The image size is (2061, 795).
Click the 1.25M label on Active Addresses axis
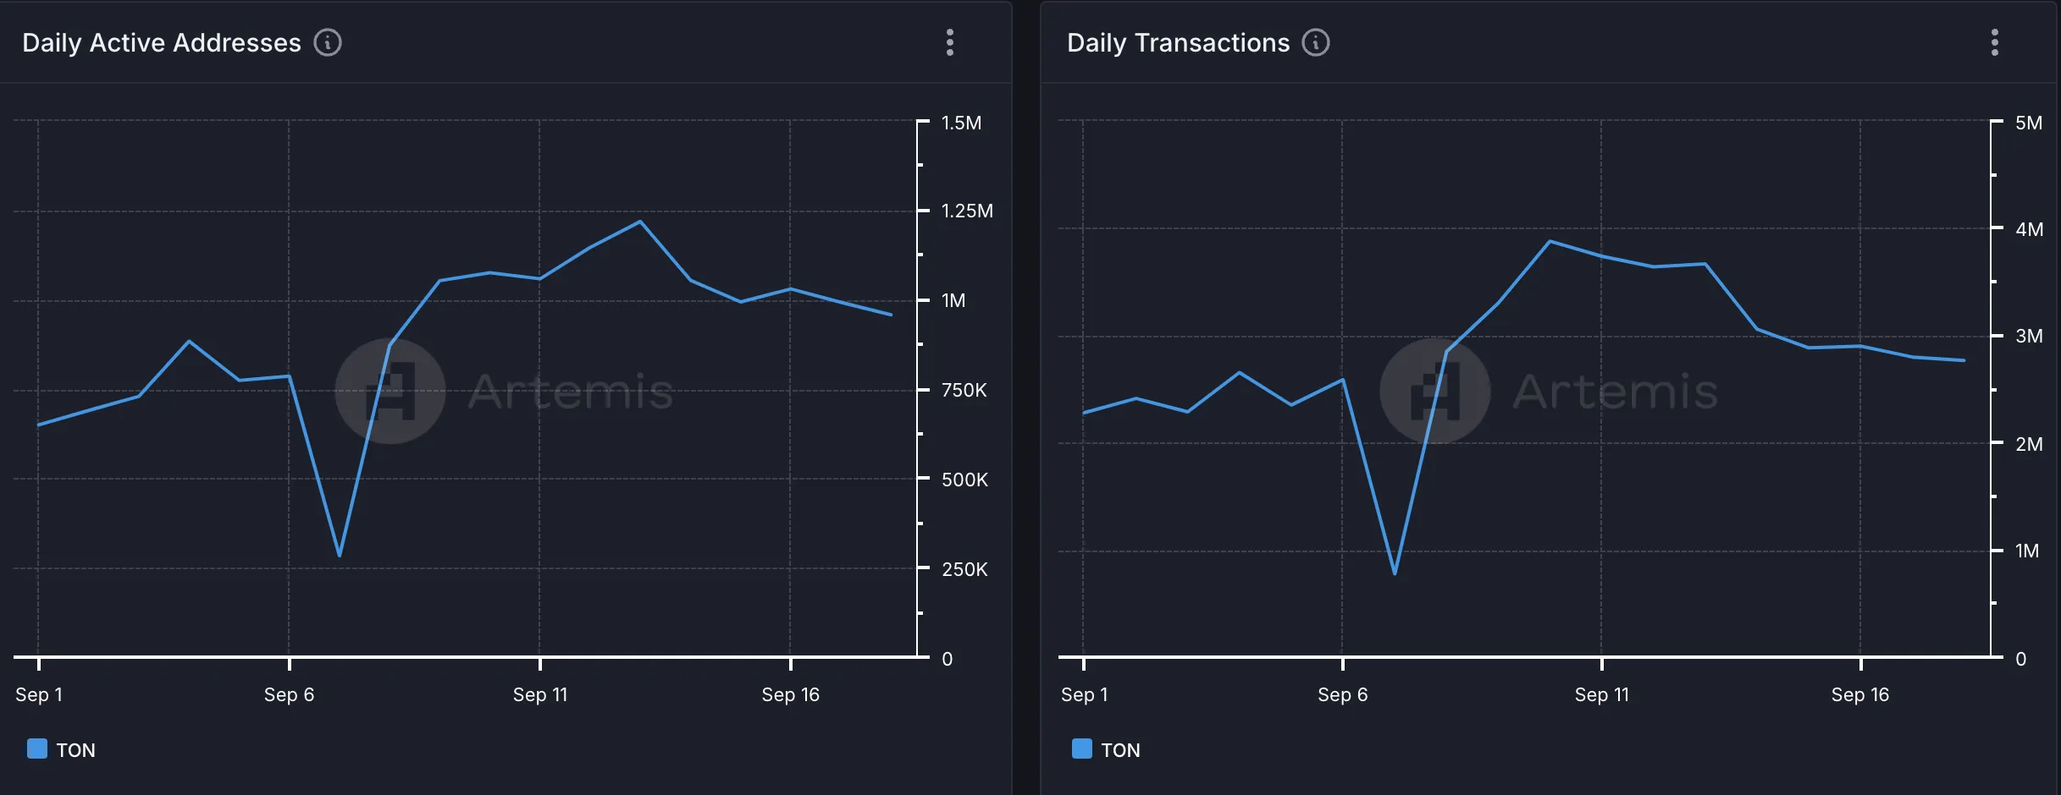tap(967, 211)
